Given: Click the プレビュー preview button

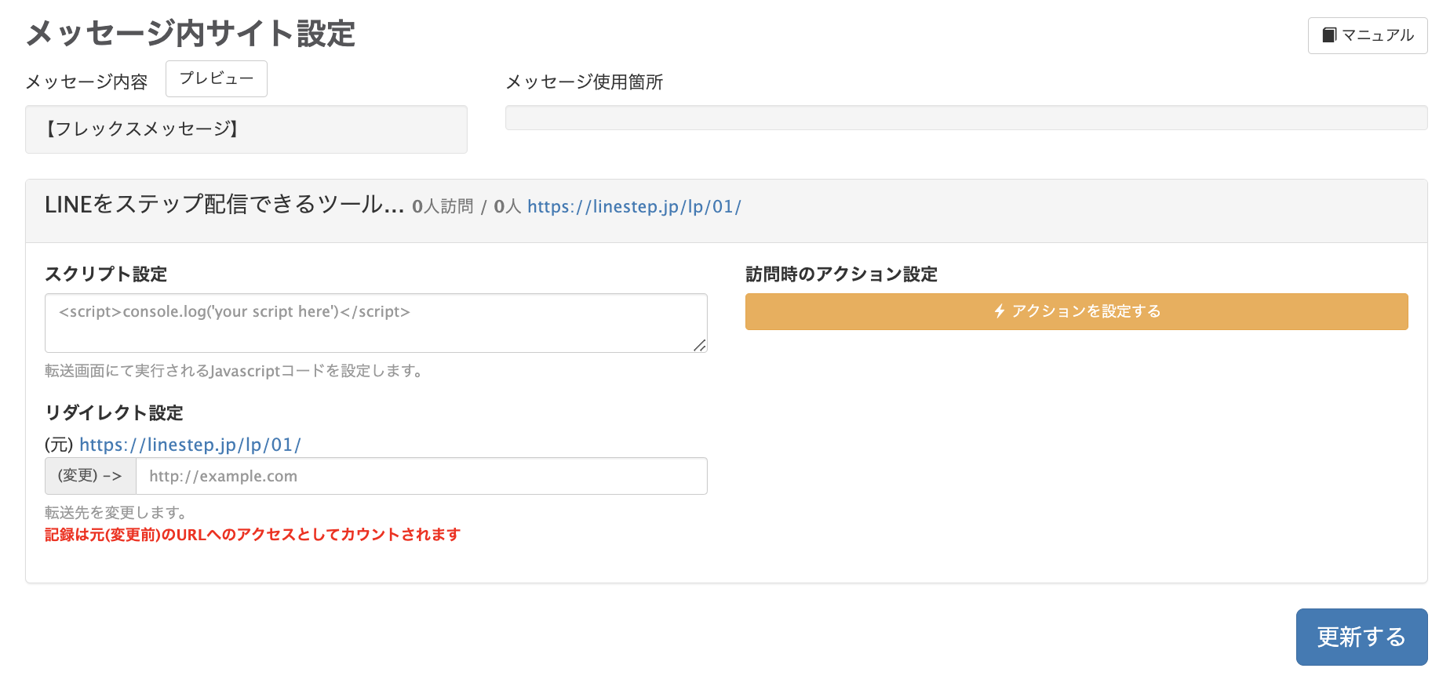Looking at the screenshot, I should [x=217, y=78].
